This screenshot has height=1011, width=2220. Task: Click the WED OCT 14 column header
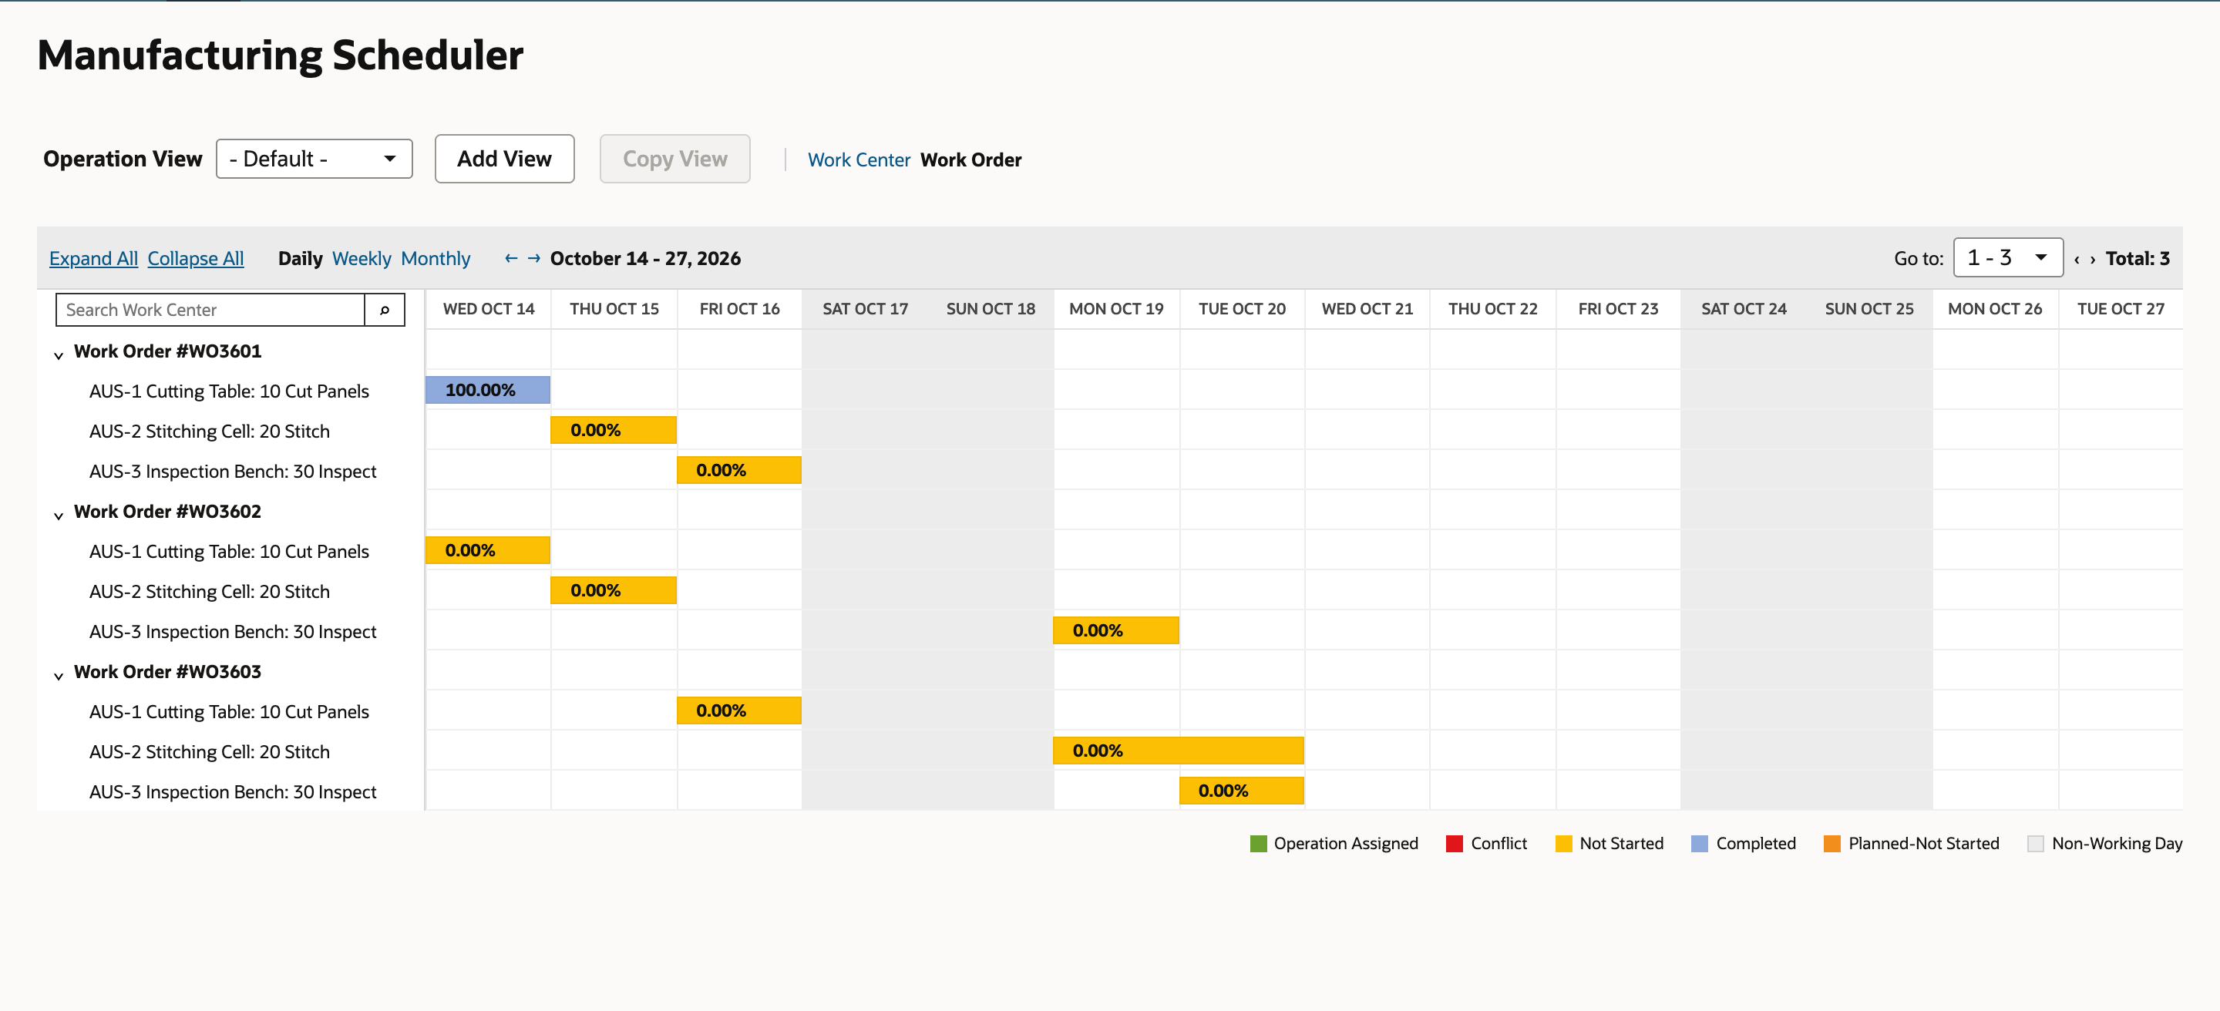pyautogui.click(x=489, y=309)
